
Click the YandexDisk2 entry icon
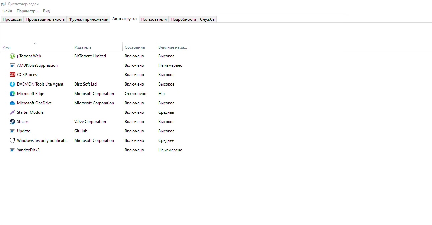[12, 150]
